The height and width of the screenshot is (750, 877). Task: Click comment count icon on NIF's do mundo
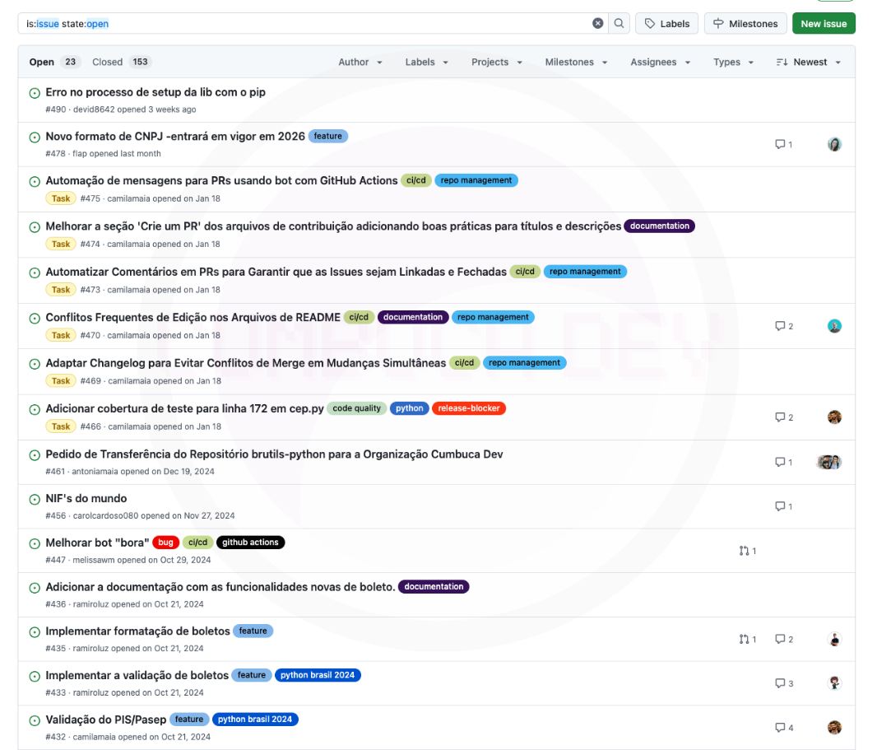click(x=780, y=506)
